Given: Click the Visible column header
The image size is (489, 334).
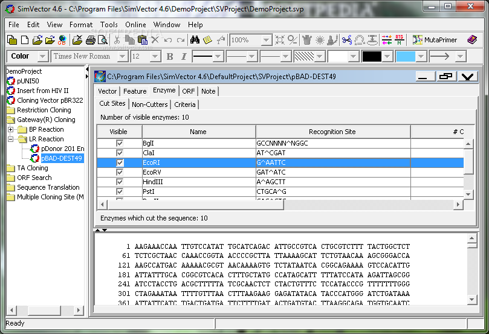Looking at the screenshot, I should tap(119, 132).
